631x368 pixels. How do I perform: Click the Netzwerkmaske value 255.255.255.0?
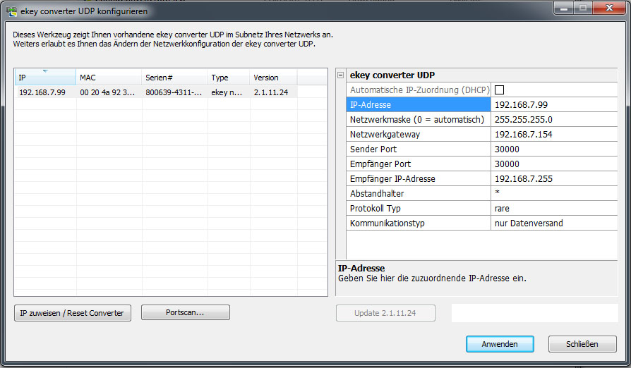tap(553, 120)
